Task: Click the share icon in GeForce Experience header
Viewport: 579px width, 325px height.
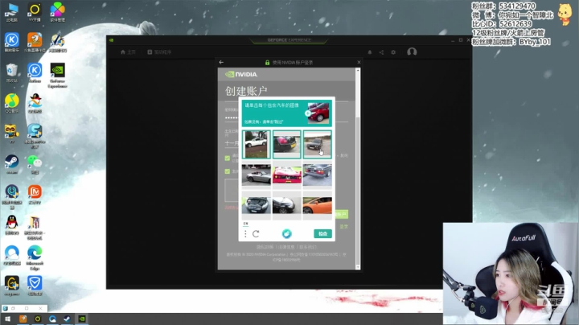Action: pyautogui.click(x=381, y=52)
